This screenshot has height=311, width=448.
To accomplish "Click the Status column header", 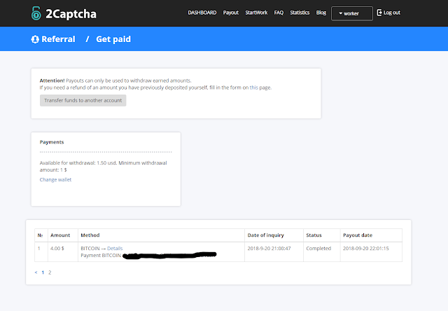I will (314, 235).
